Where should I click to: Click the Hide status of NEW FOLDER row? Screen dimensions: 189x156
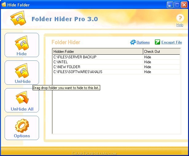148,67
